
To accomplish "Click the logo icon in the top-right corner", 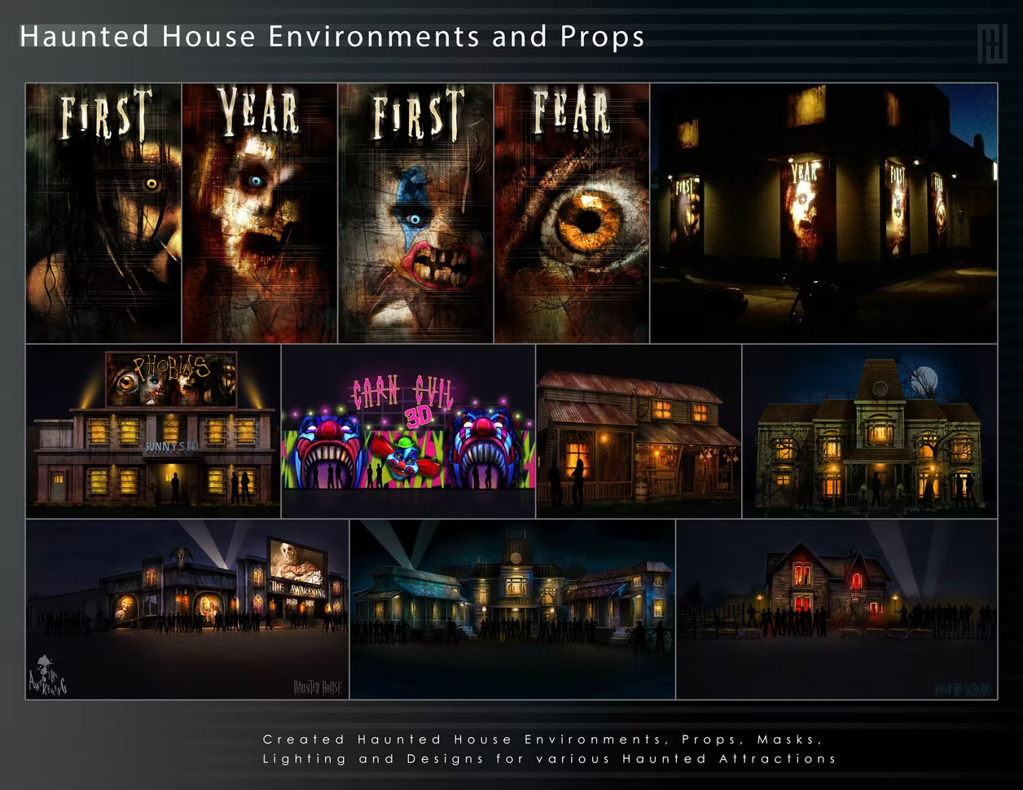I will [991, 43].
